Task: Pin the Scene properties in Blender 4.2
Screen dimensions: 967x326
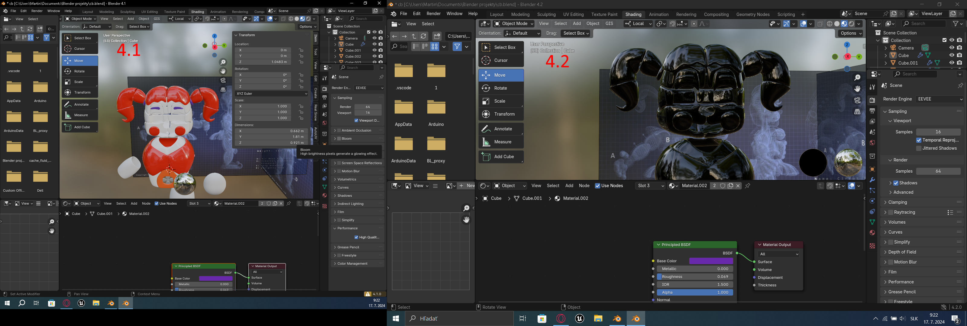Action: click(960, 85)
